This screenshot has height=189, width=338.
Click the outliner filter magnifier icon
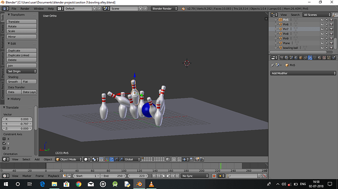click(335, 15)
